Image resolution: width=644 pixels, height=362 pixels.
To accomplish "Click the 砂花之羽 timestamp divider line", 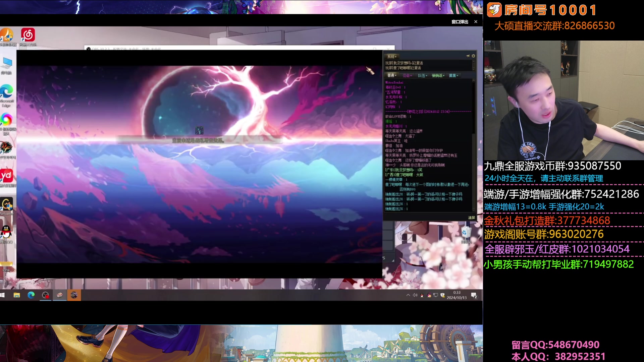I will (428, 111).
